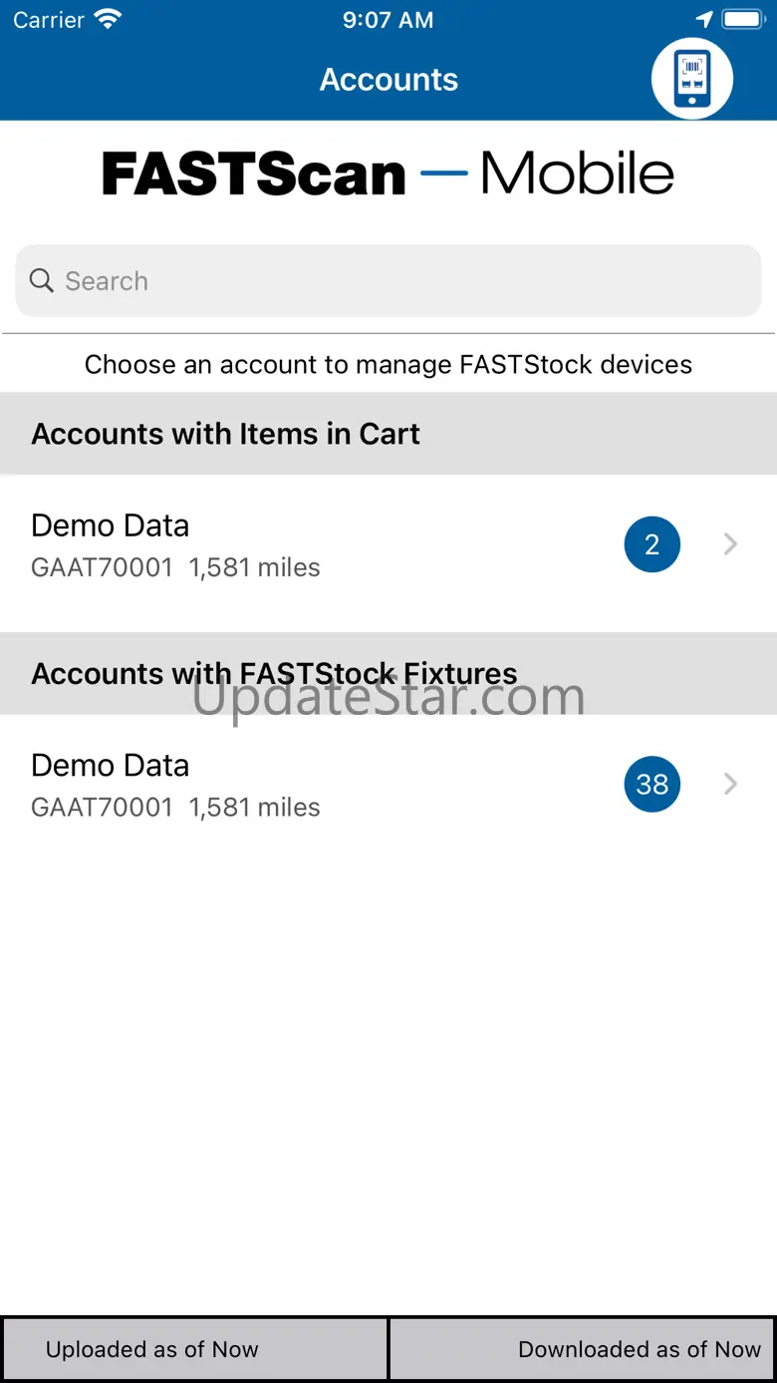Tap the 9:07 AM clock
Viewport: 777px width, 1383px height.
tap(388, 20)
